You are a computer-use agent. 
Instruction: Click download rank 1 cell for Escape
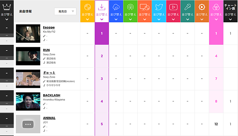click(102, 34)
